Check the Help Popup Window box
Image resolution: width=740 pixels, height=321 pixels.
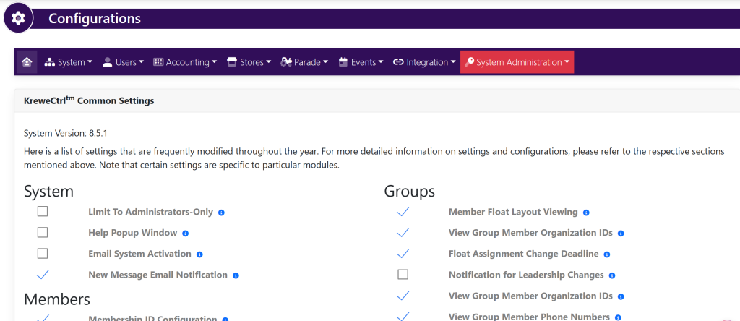tap(43, 233)
